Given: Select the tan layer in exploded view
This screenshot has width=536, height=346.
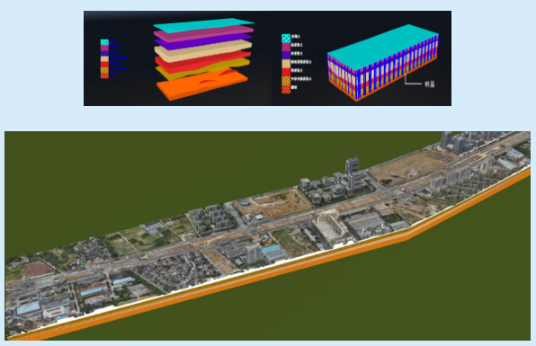Looking at the screenshot, I should [203, 50].
